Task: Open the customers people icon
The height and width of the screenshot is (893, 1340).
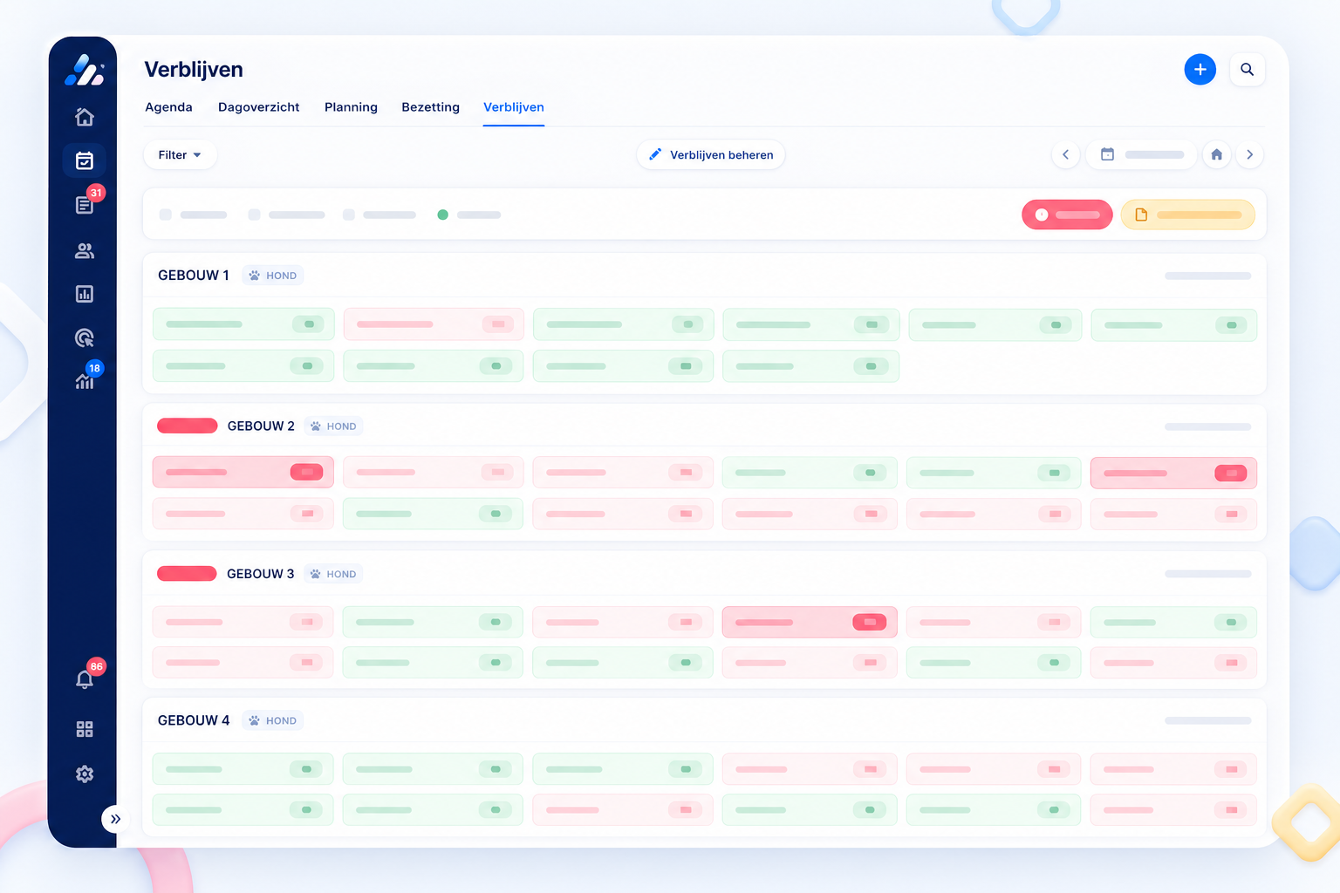Action: [x=85, y=251]
